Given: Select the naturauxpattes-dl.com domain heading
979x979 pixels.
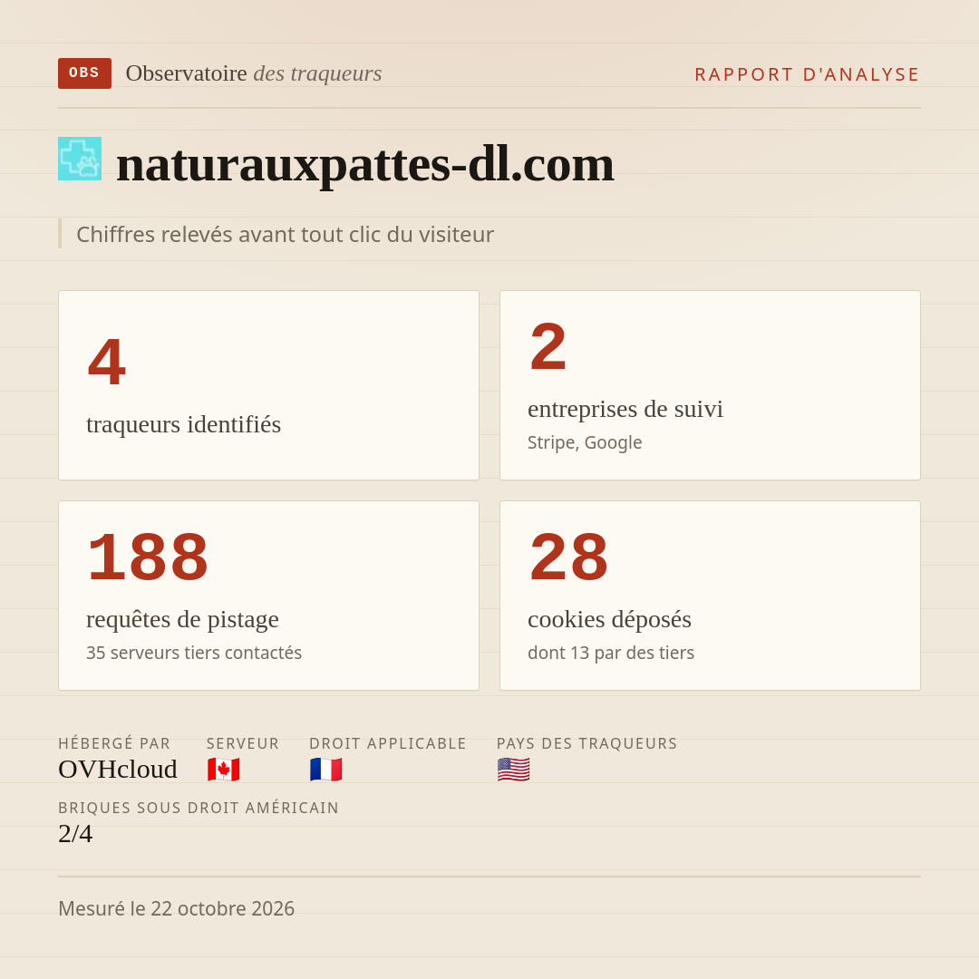Looking at the screenshot, I should tap(365, 164).
